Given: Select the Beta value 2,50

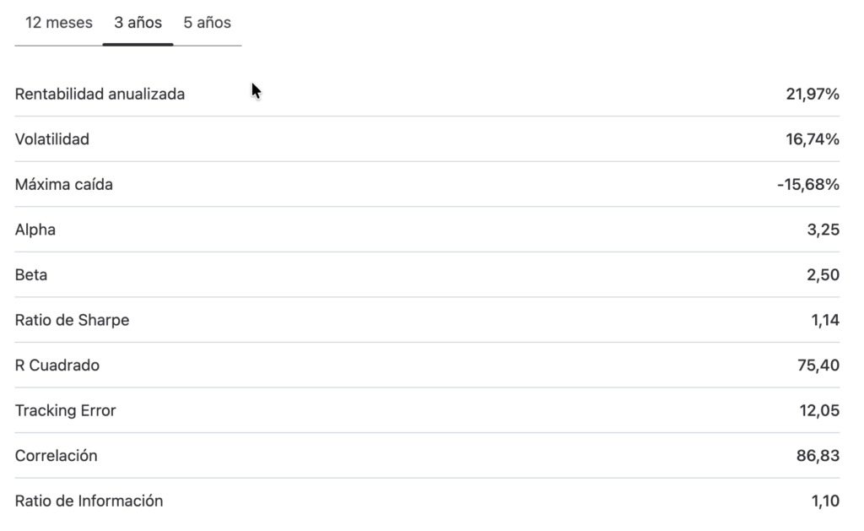Looking at the screenshot, I should pyautogui.click(x=823, y=275).
